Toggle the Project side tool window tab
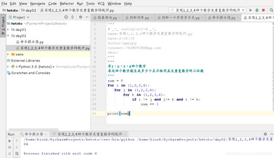 pos(3,26)
